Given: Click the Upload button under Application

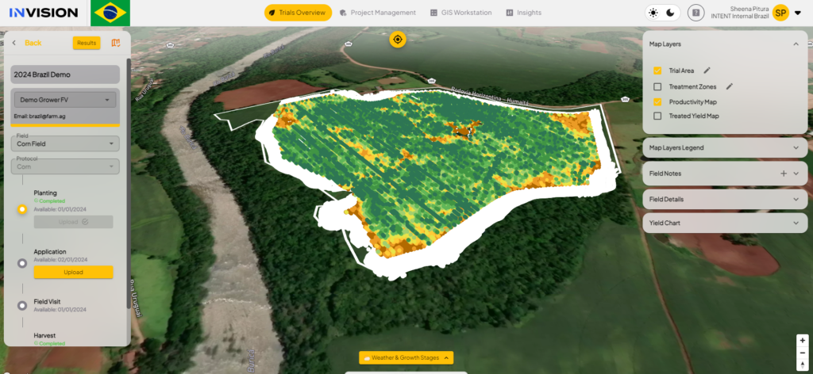Looking at the screenshot, I should click(x=73, y=272).
